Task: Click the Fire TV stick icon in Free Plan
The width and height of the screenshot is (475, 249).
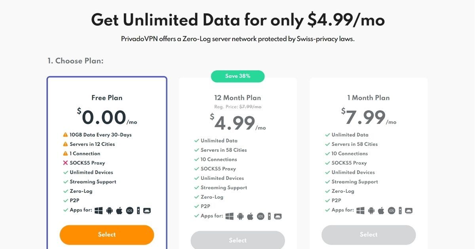Action: (x=138, y=211)
